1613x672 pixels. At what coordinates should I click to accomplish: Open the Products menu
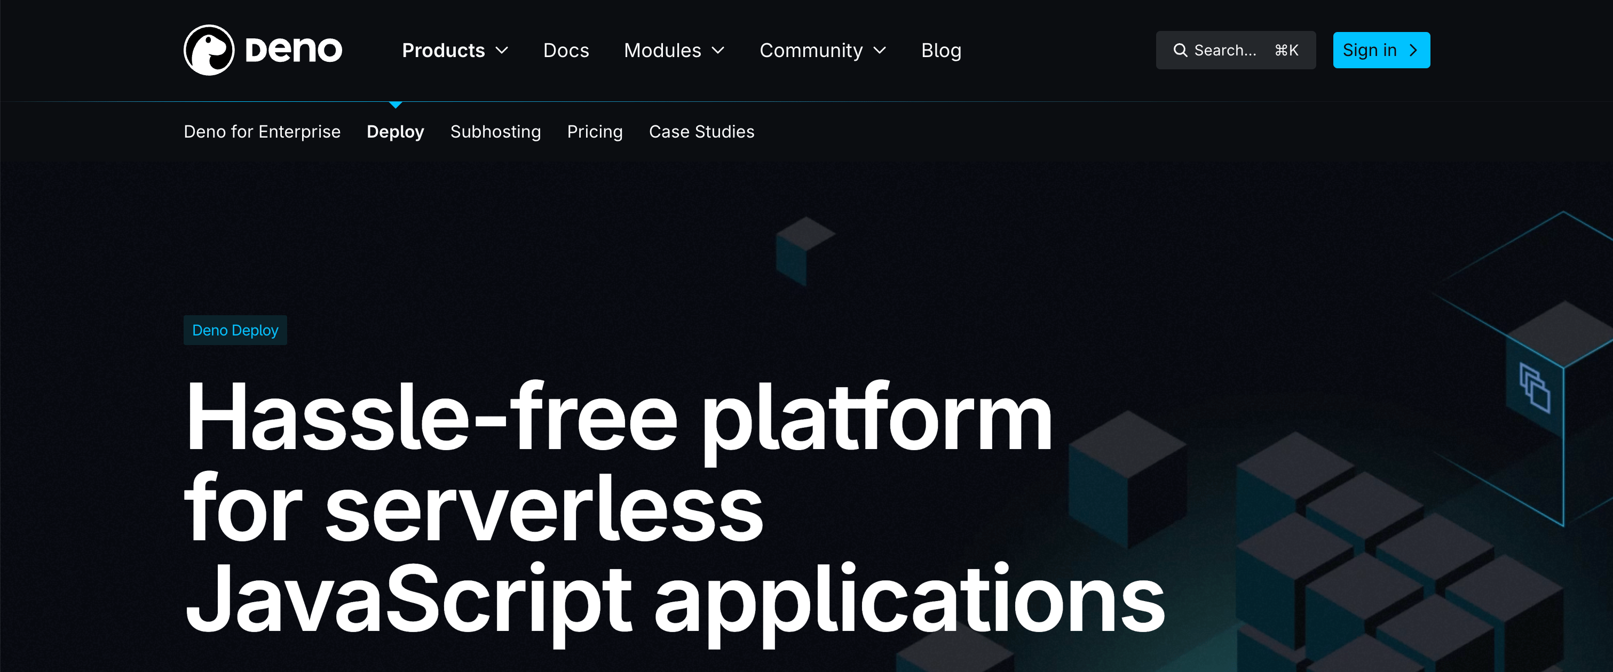[x=444, y=50]
